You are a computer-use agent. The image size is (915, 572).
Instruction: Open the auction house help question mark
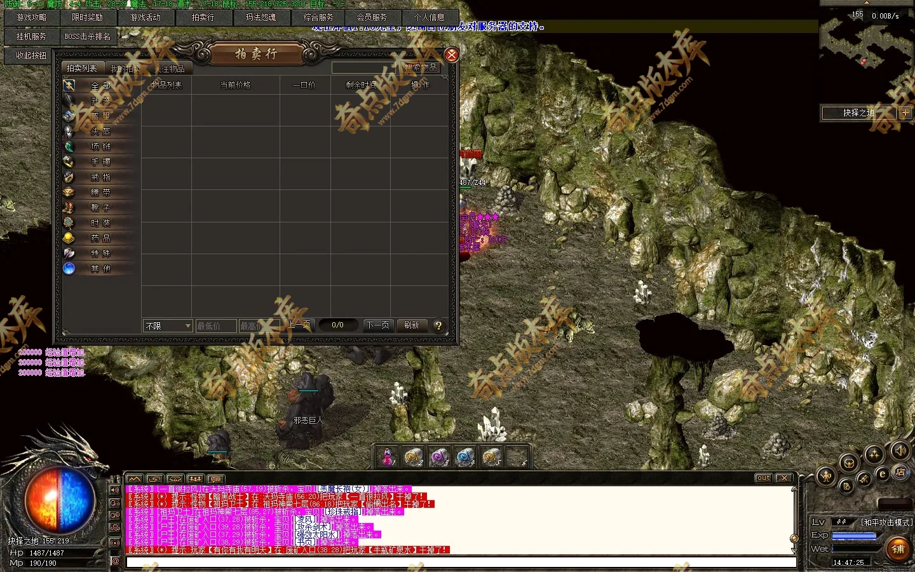tap(438, 325)
